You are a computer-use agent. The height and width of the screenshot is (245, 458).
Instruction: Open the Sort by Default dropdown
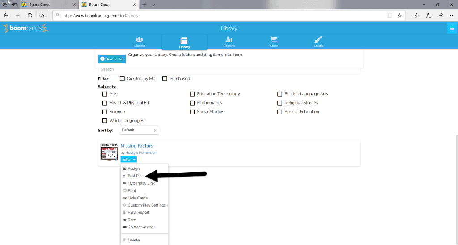[140, 130]
